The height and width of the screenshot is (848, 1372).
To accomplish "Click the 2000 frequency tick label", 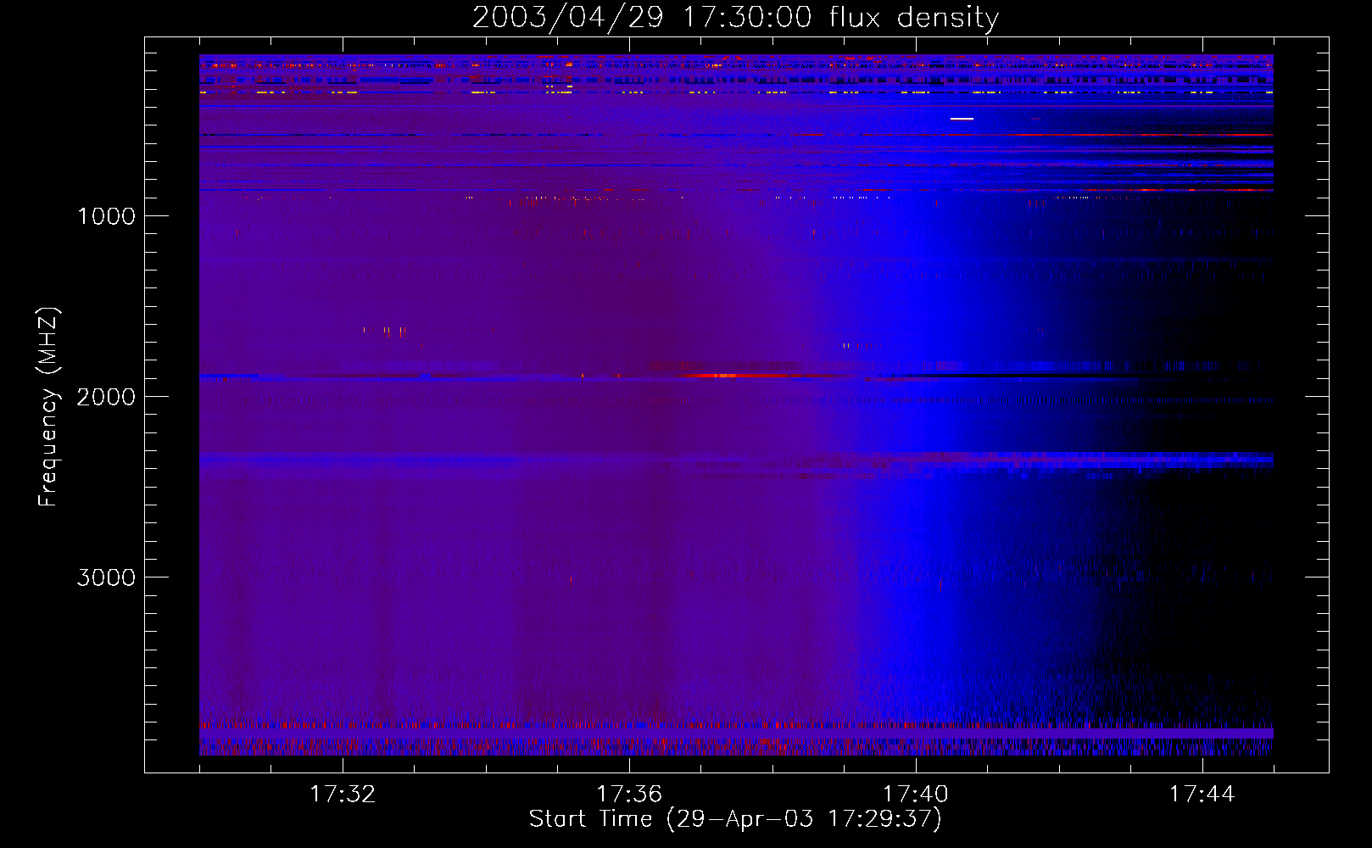I will point(106,397).
